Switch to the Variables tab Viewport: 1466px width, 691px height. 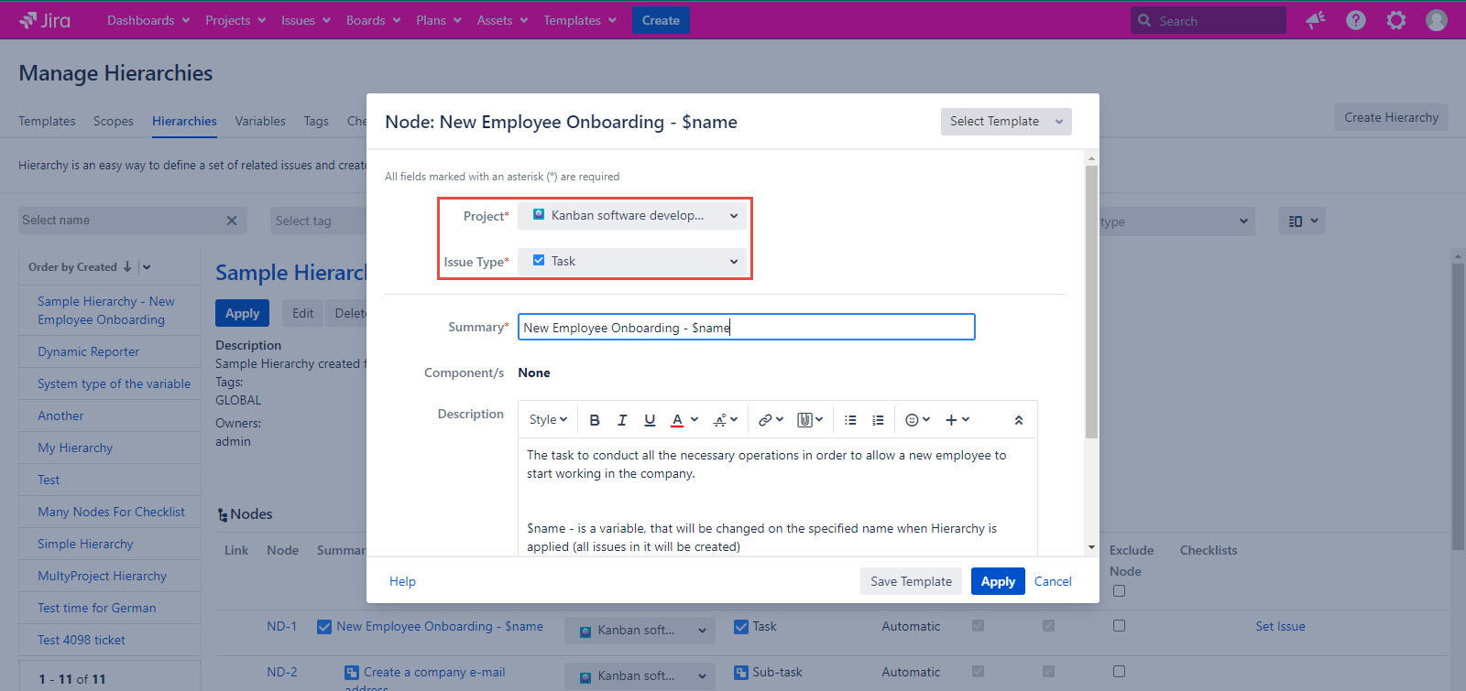(260, 121)
